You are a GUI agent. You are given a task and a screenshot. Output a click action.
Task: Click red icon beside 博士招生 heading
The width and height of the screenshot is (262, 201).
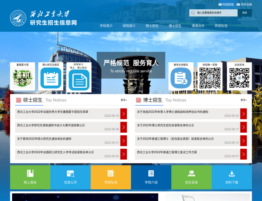(139, 100)
